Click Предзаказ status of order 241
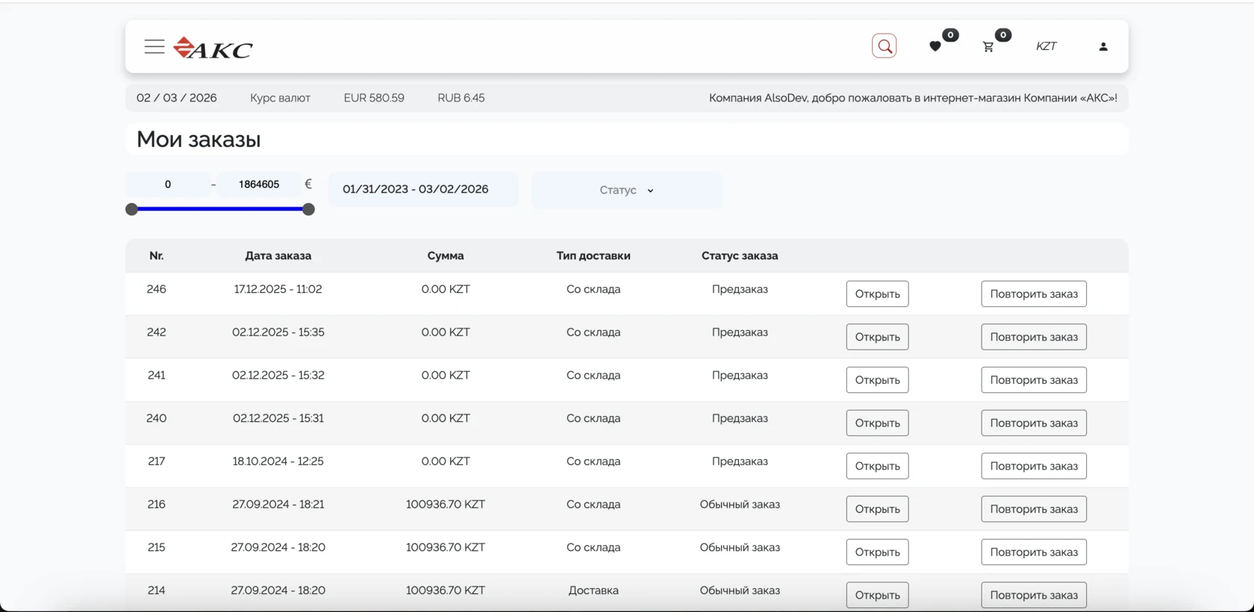Image resolution: width=1254 pixels, height=612 pixels. pos(740,375)
